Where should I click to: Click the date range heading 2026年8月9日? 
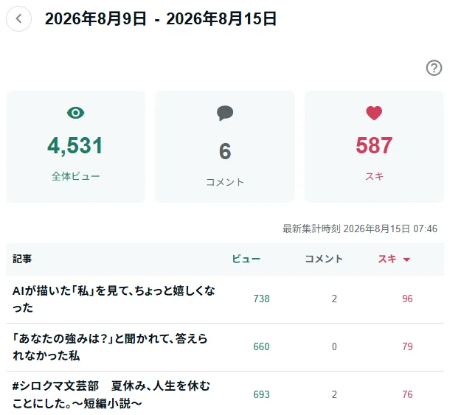click(96, 19)
